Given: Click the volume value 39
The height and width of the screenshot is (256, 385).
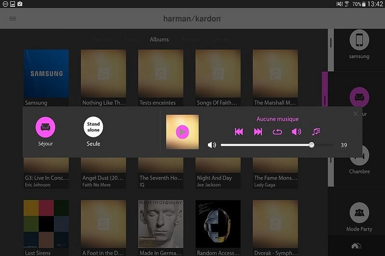Looking at the screenshot, I should (x=344, y=145).
